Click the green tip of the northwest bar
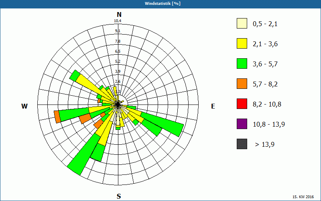 pos(75,75)
